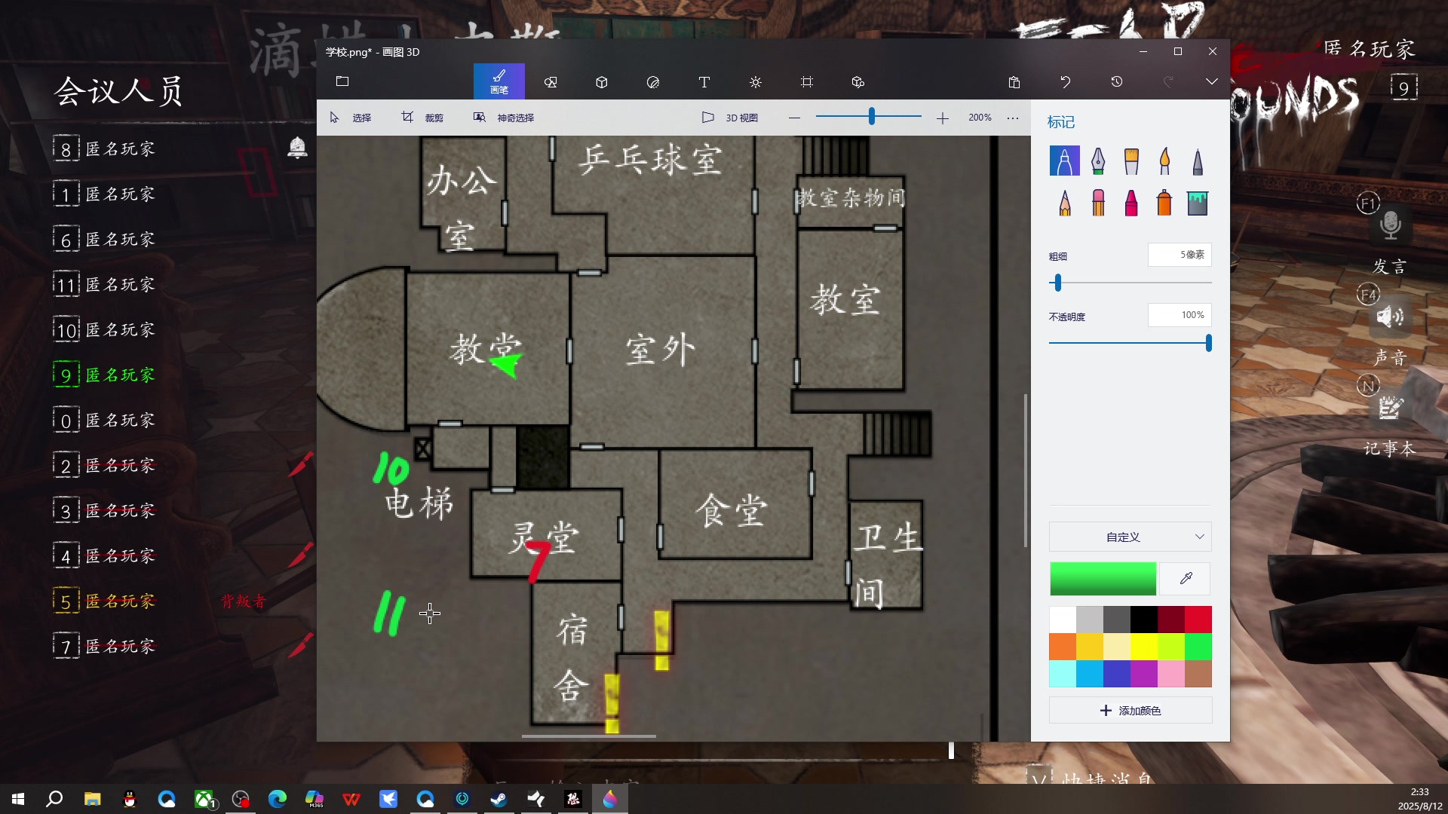Adjust the 粗细 thickness slider
Image resolution: width=1448 pixels, height=814 pixels.
point(1058,283)
